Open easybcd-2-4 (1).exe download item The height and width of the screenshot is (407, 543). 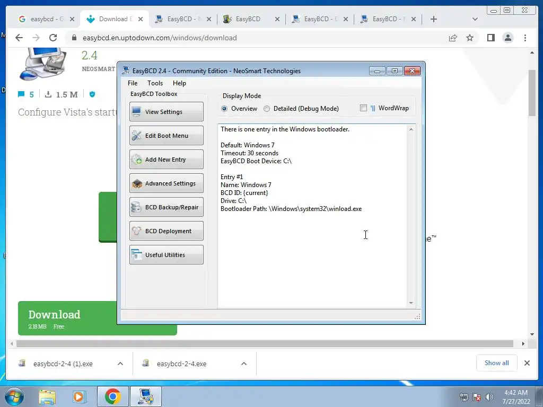click(63, 364)
